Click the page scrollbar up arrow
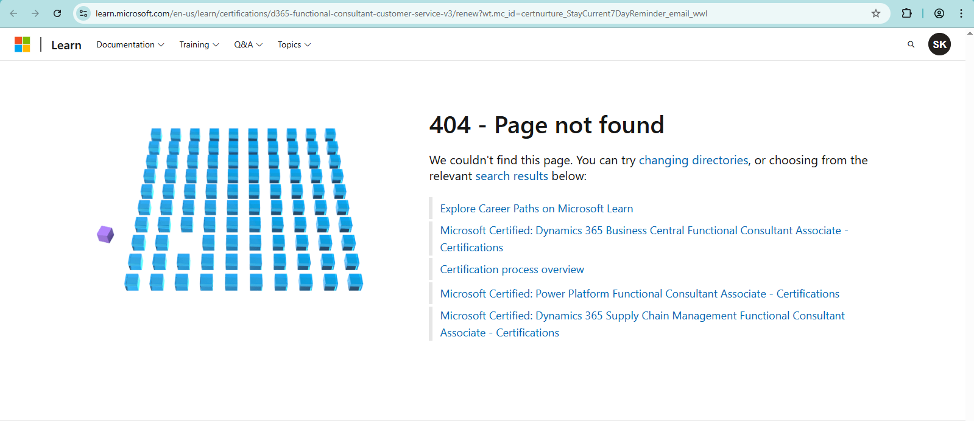The height and width of the screenshot is (421, 974). click(x=970, y=33)
